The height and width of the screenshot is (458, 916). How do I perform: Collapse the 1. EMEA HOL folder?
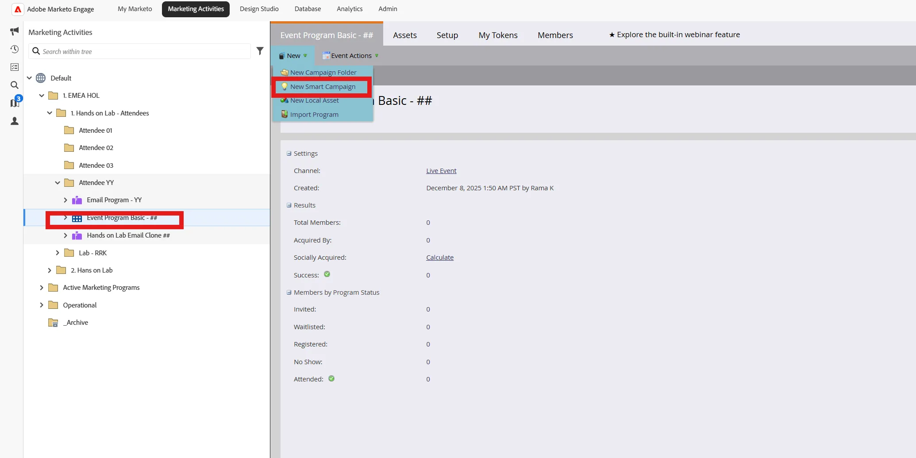42,96
